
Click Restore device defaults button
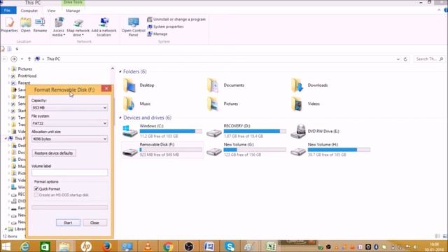(54, 153)
